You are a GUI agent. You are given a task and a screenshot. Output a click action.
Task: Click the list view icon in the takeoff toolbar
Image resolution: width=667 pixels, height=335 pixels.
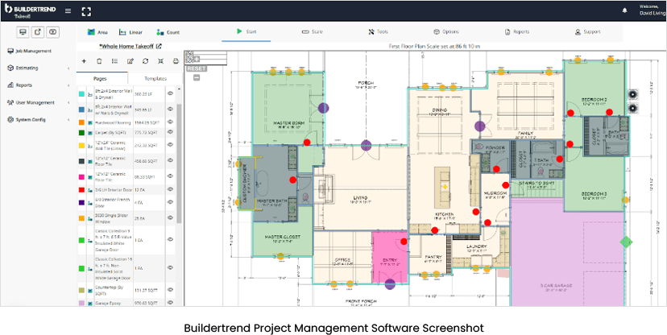point(114,60)
